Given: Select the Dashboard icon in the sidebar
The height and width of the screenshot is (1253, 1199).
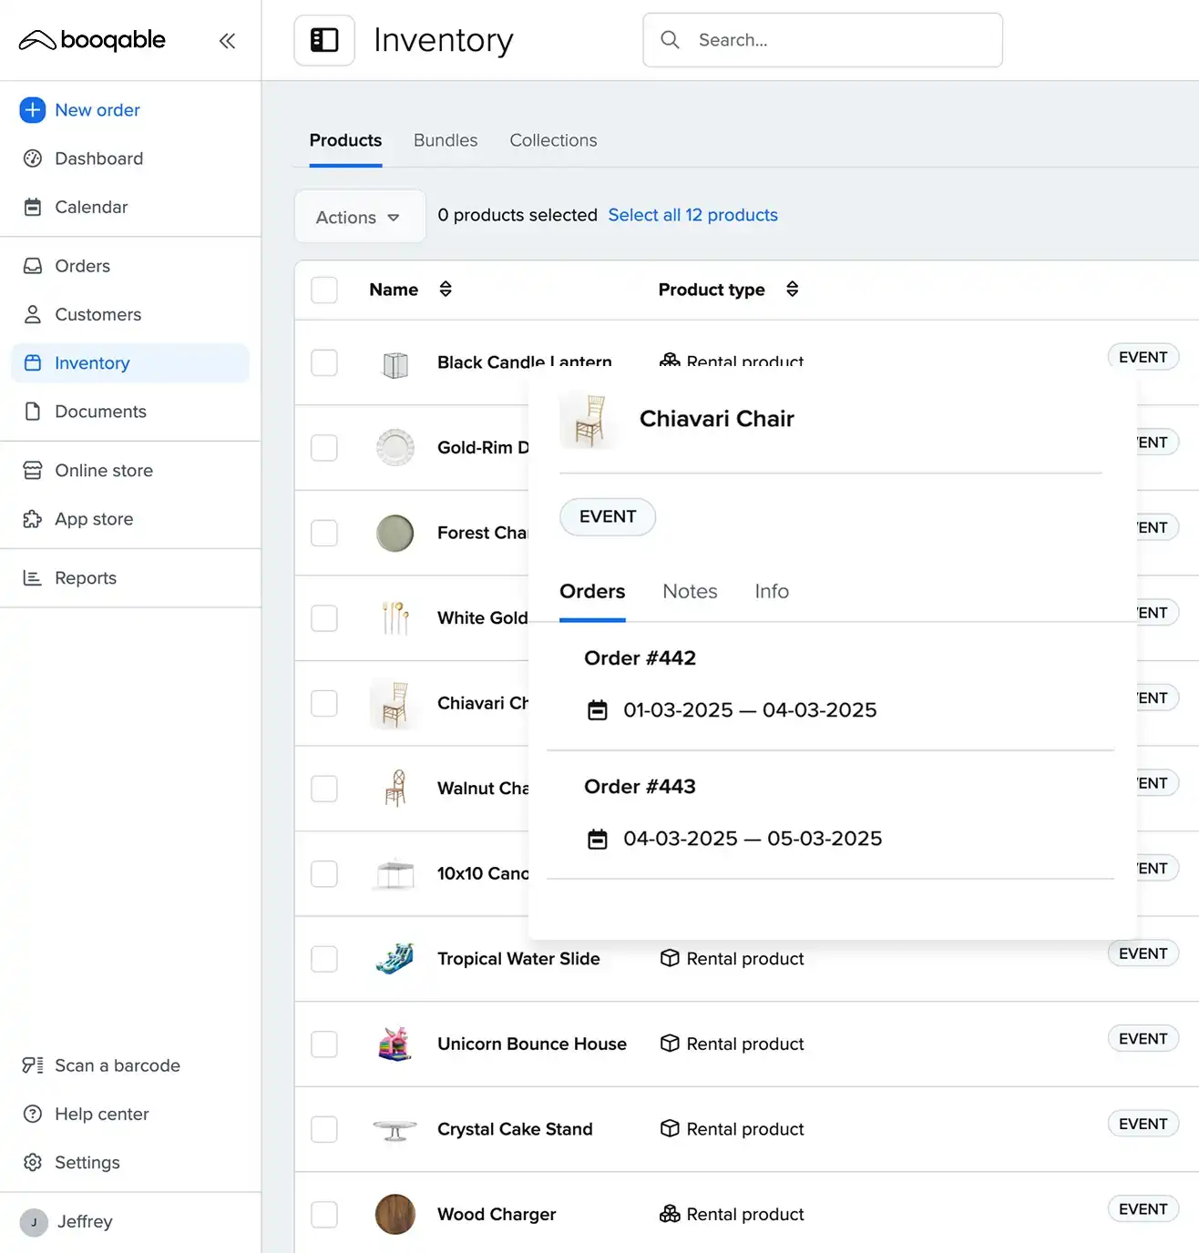Looking at the screenshot, I should click(x=33, y=158).
